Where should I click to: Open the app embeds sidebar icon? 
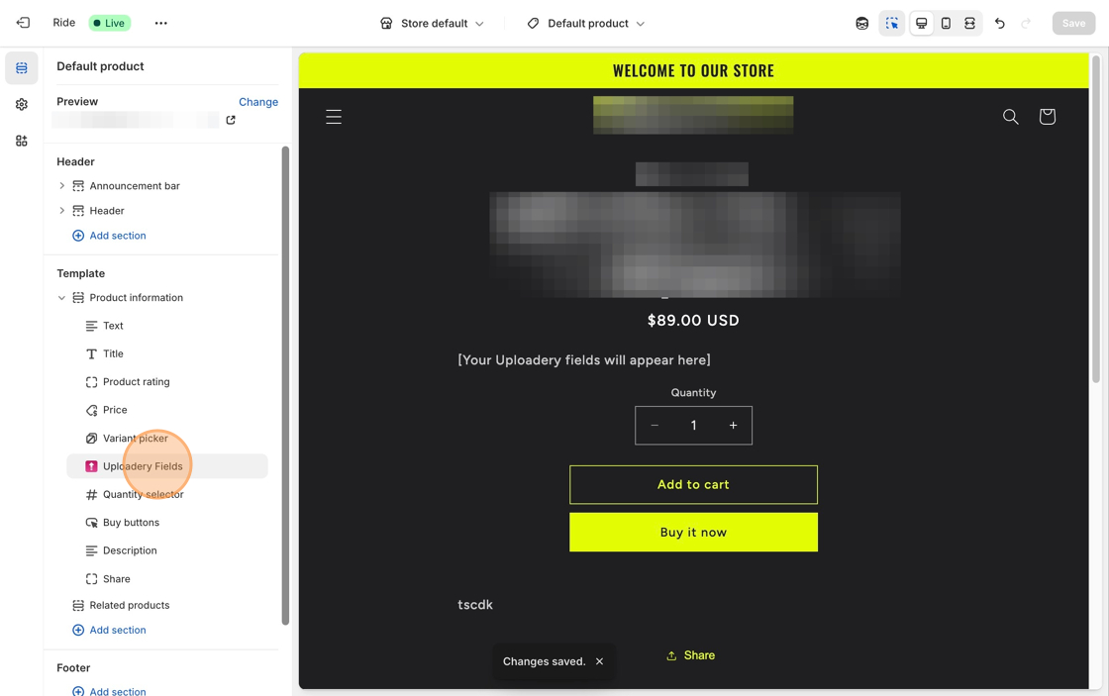[22, 141]
